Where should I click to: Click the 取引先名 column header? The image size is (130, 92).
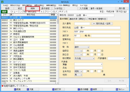pos(31,15)
